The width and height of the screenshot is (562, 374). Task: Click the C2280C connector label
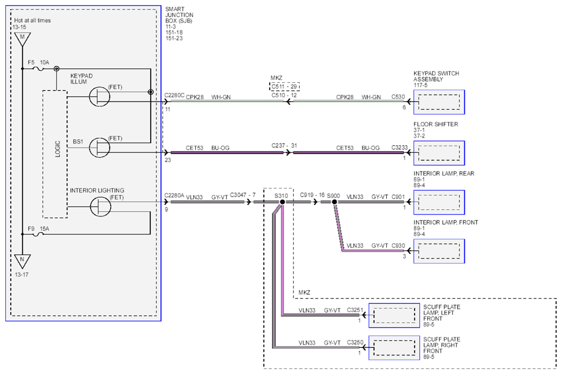coord(174,95)
